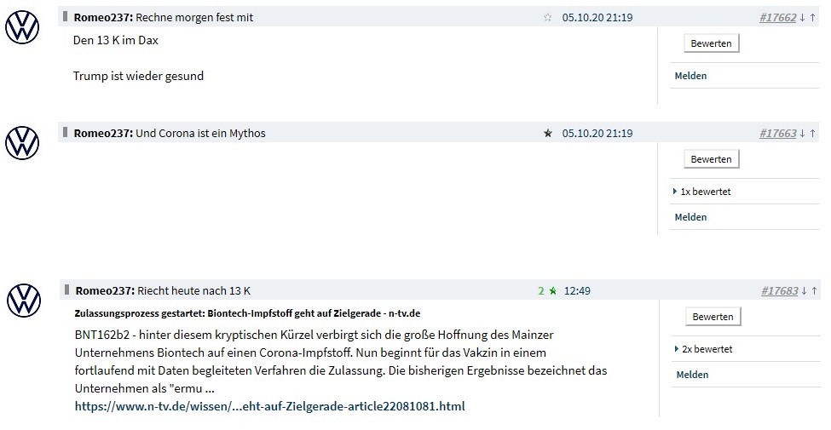Open the VW avatar on post #17683
This screenshot has width=831, height=430.
[24, 301]
